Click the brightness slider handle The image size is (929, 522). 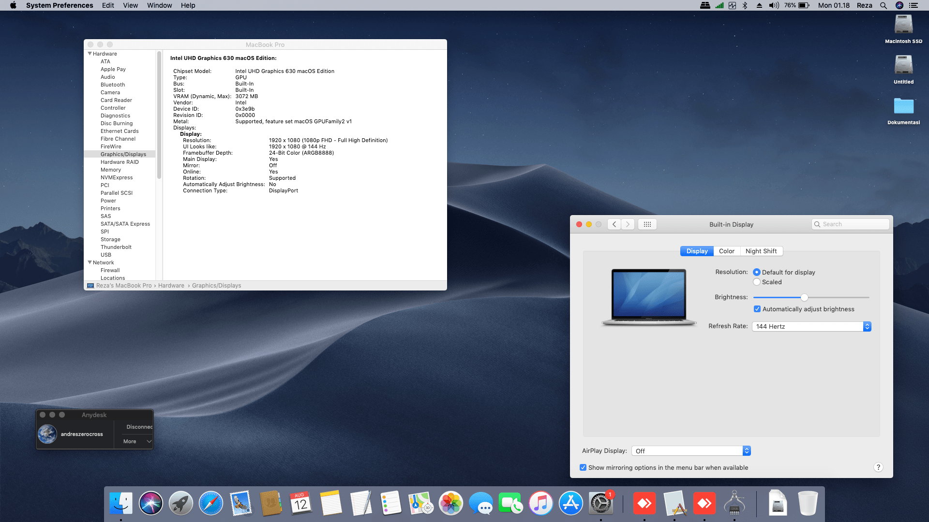[804, 297]
